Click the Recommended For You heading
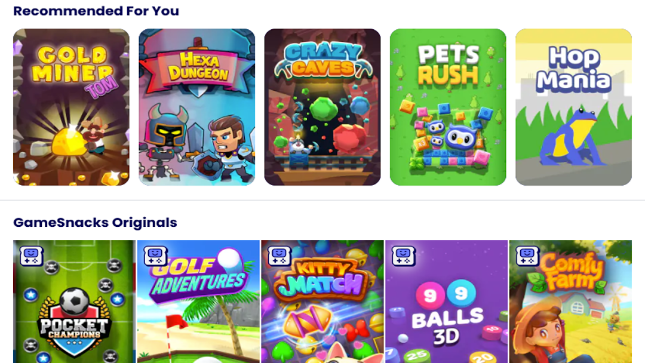 [x=96, y=11]
